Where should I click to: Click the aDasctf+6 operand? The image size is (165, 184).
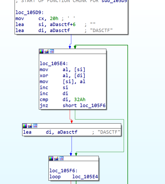point(63,24)
